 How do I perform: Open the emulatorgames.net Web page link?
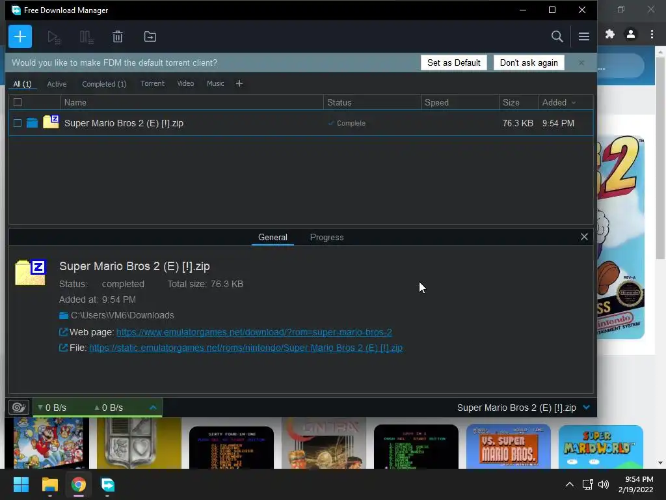click(254, 332)
